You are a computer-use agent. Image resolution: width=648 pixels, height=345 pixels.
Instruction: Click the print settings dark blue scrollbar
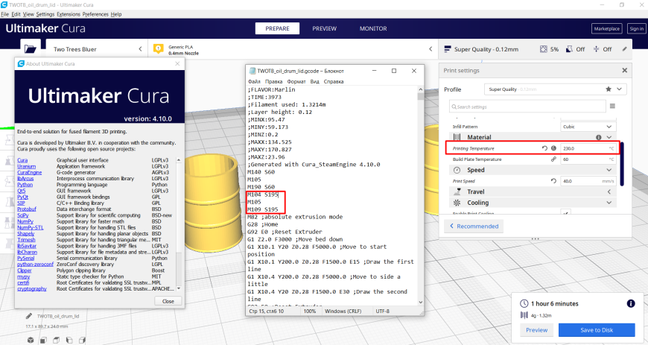coord(622,164)
